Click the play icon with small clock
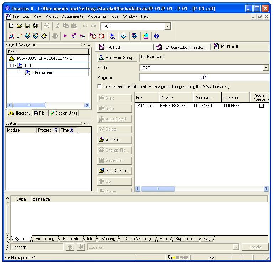 click(x=82, y=36)
